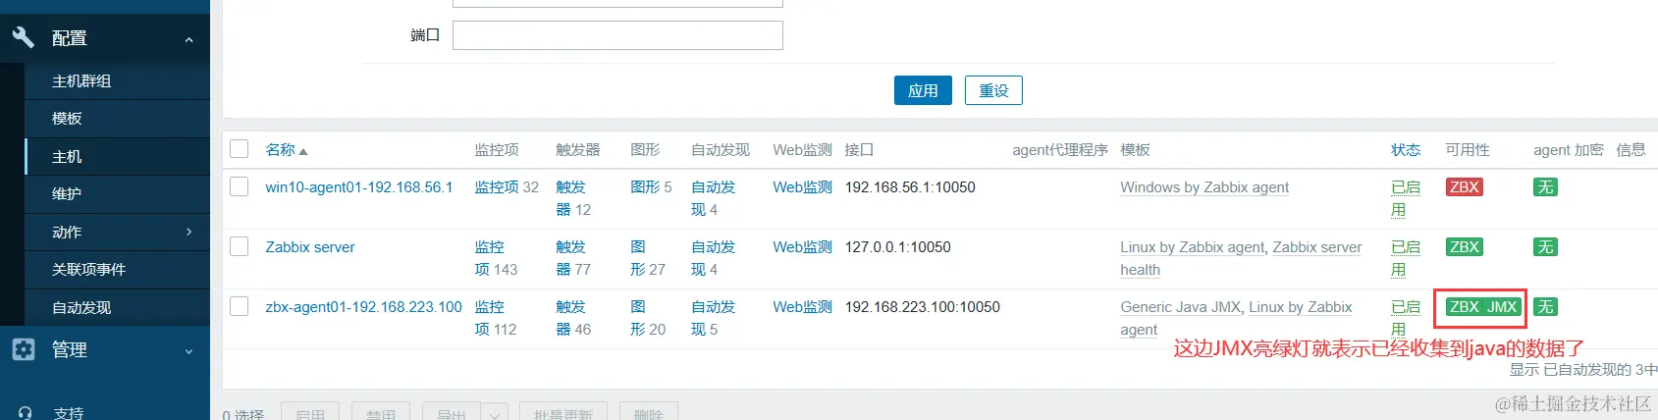
Task: Toggle the select-all hosts checkbox
Action: coord(240,149)
